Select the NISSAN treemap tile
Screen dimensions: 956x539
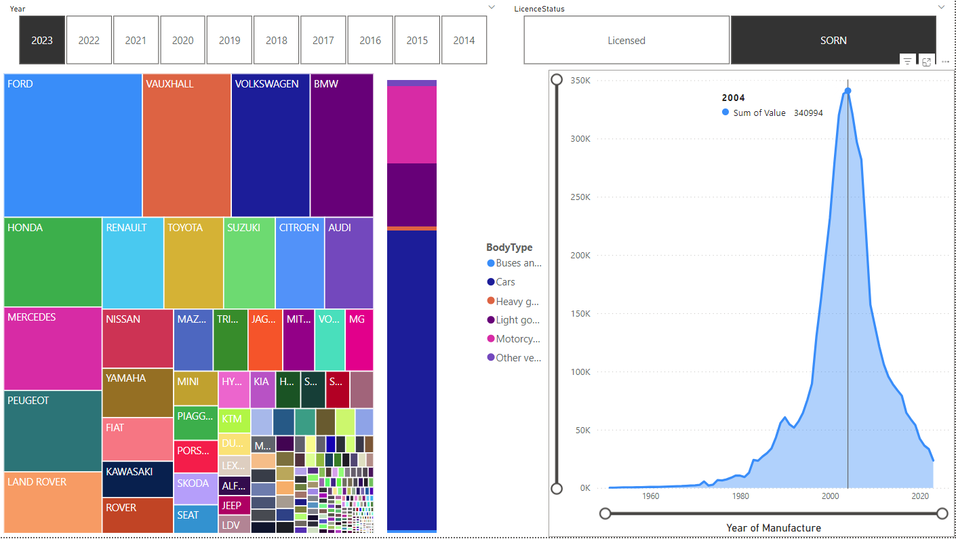[138, 338]
